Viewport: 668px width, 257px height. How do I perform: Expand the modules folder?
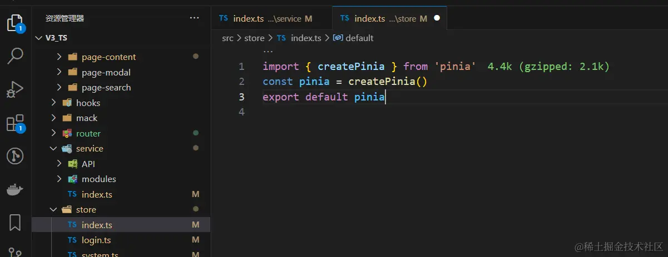60,179
